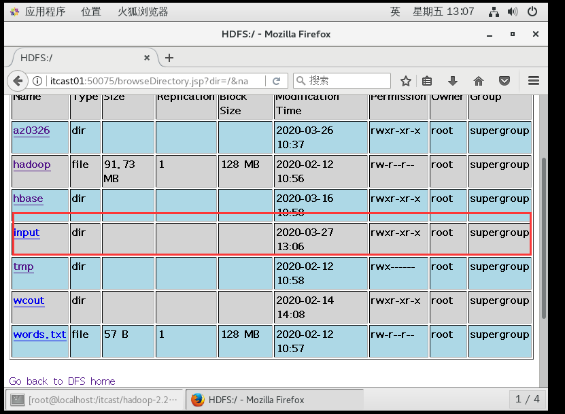Open the downloads arrow icon

coord(453,81)
